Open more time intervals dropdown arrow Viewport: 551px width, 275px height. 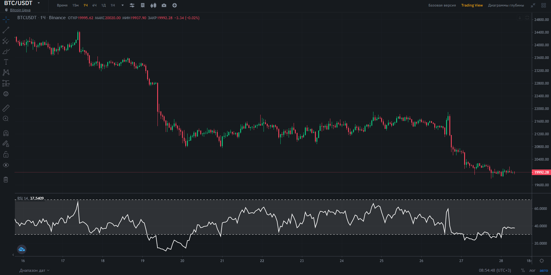pyautogui.click(x=123, y=5)
